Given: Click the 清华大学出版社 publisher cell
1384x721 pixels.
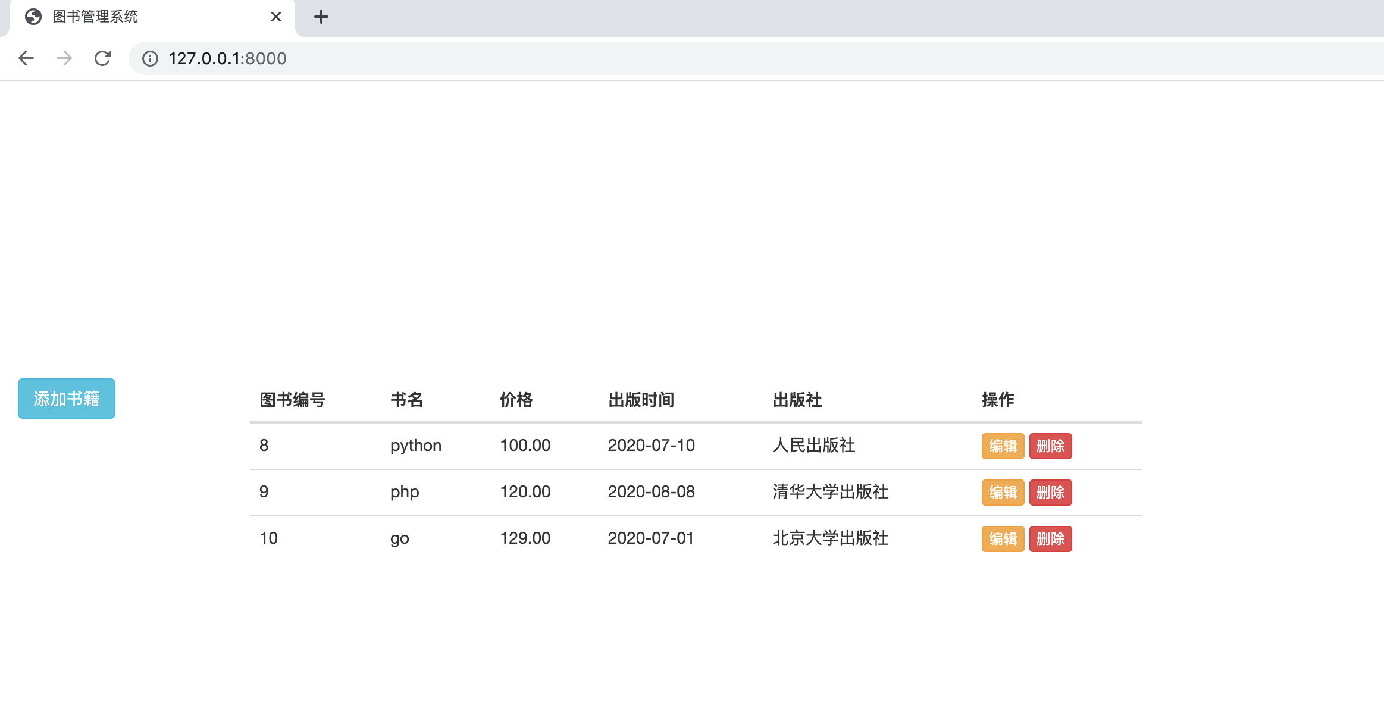Looking at the screenshot, I should [x=830, y=492].
